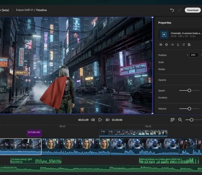
Task: Click the 00:20 marker on the time ruler
Action: tap(148, 126)
